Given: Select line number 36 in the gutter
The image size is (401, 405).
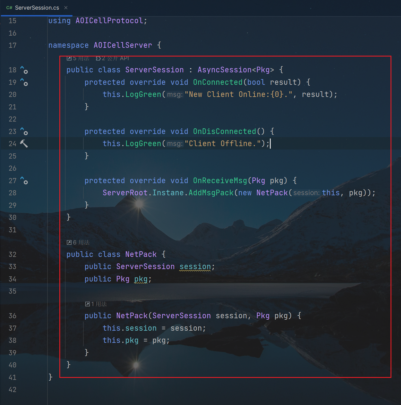Looking at the screenshot, I should click(x=12, y=316).
